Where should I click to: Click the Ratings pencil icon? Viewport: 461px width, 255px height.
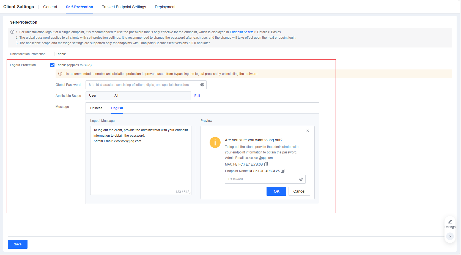click(450, 222)
